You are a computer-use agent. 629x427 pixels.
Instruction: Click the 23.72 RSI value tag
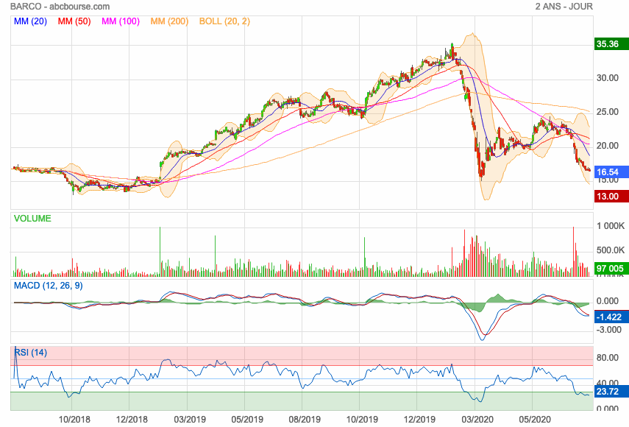[x=611, y=392]
